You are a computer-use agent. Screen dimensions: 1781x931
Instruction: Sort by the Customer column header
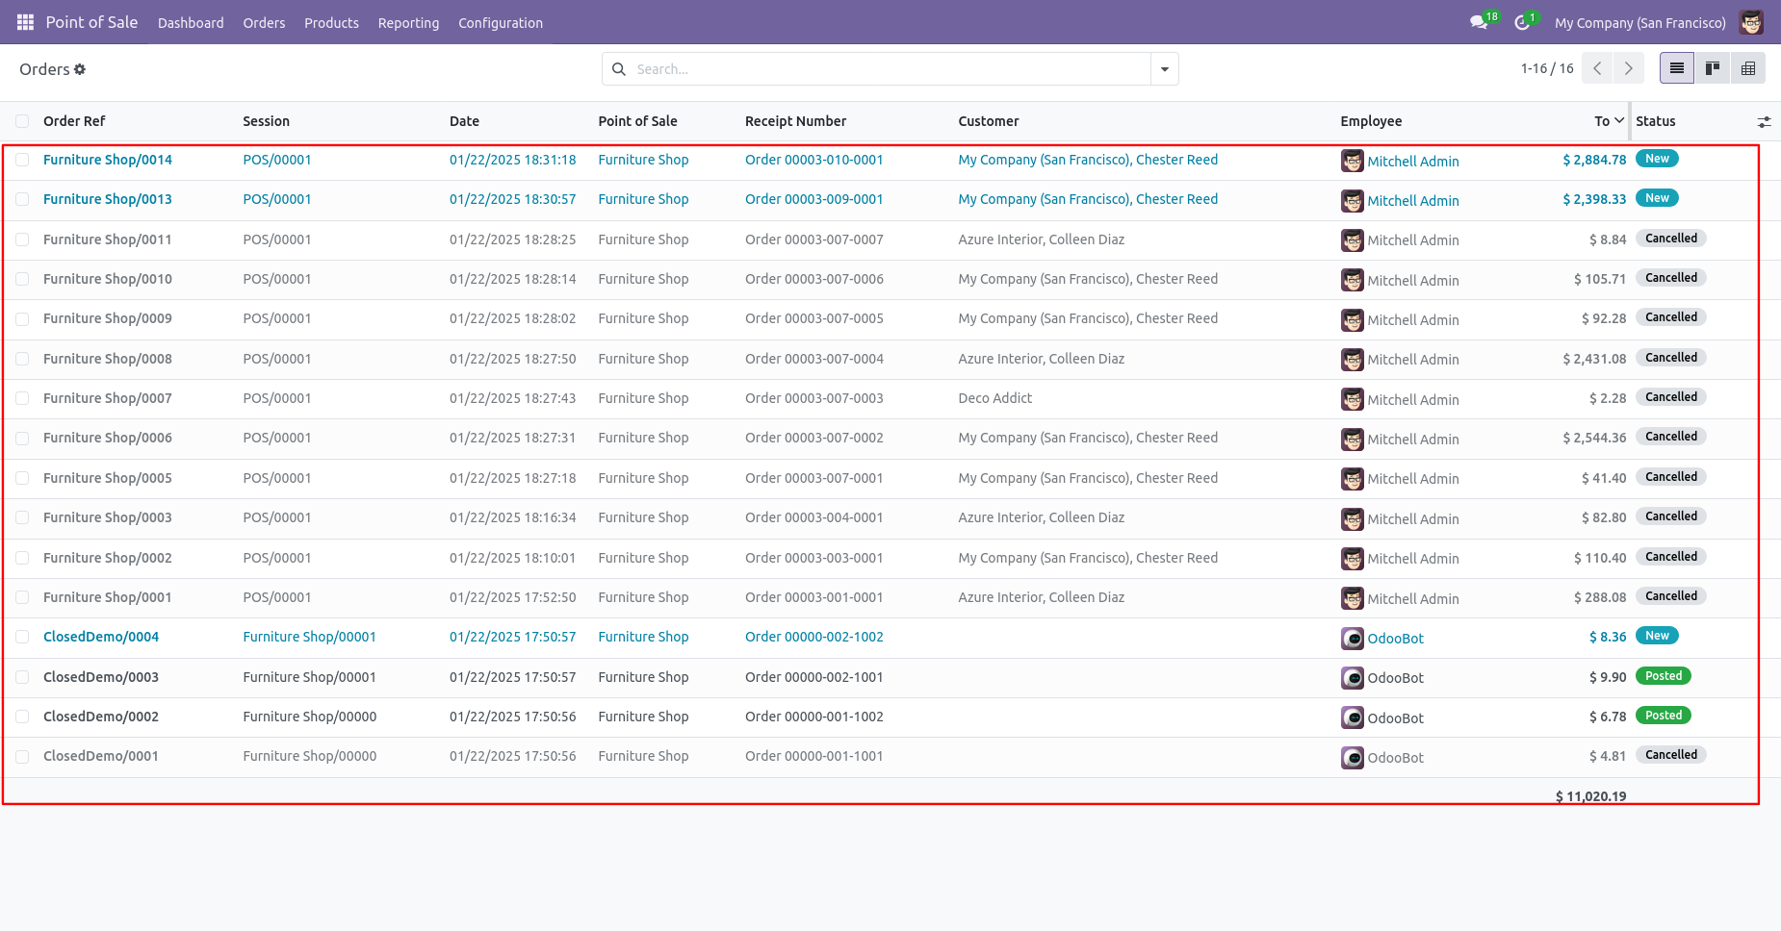(x=988, y=121)
